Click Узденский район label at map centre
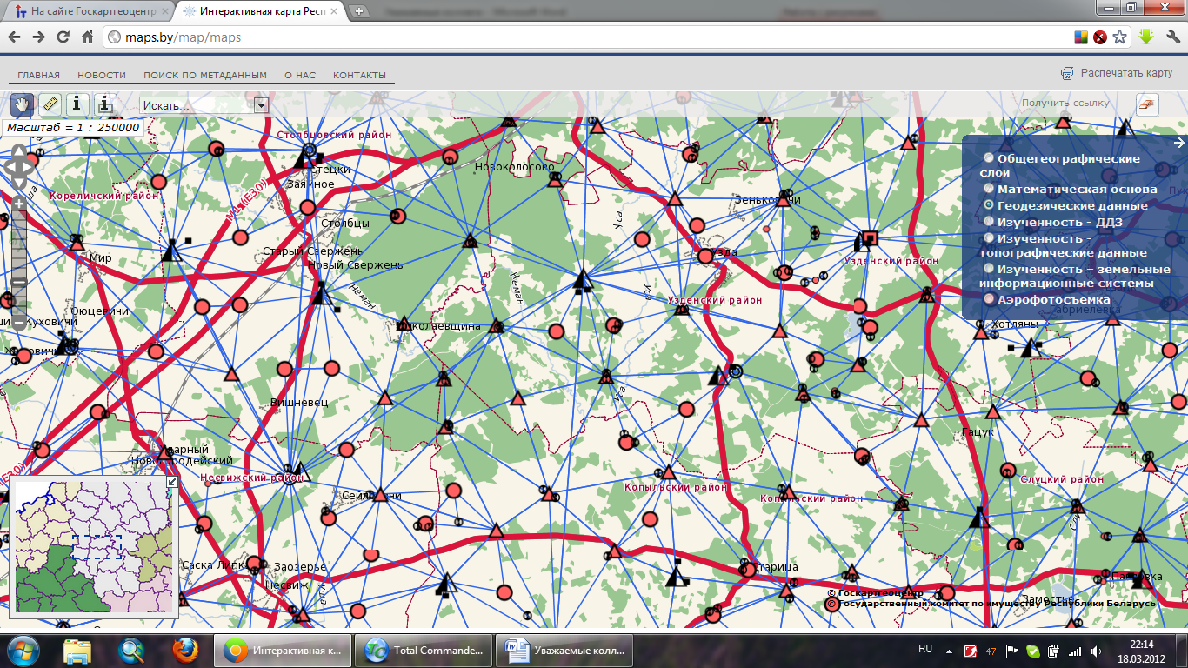The image size is (1188, 668). 715,300
